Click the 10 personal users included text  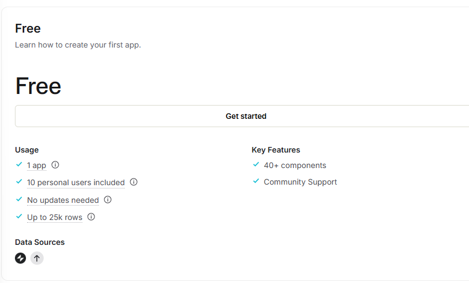click(x=76, y=182)
